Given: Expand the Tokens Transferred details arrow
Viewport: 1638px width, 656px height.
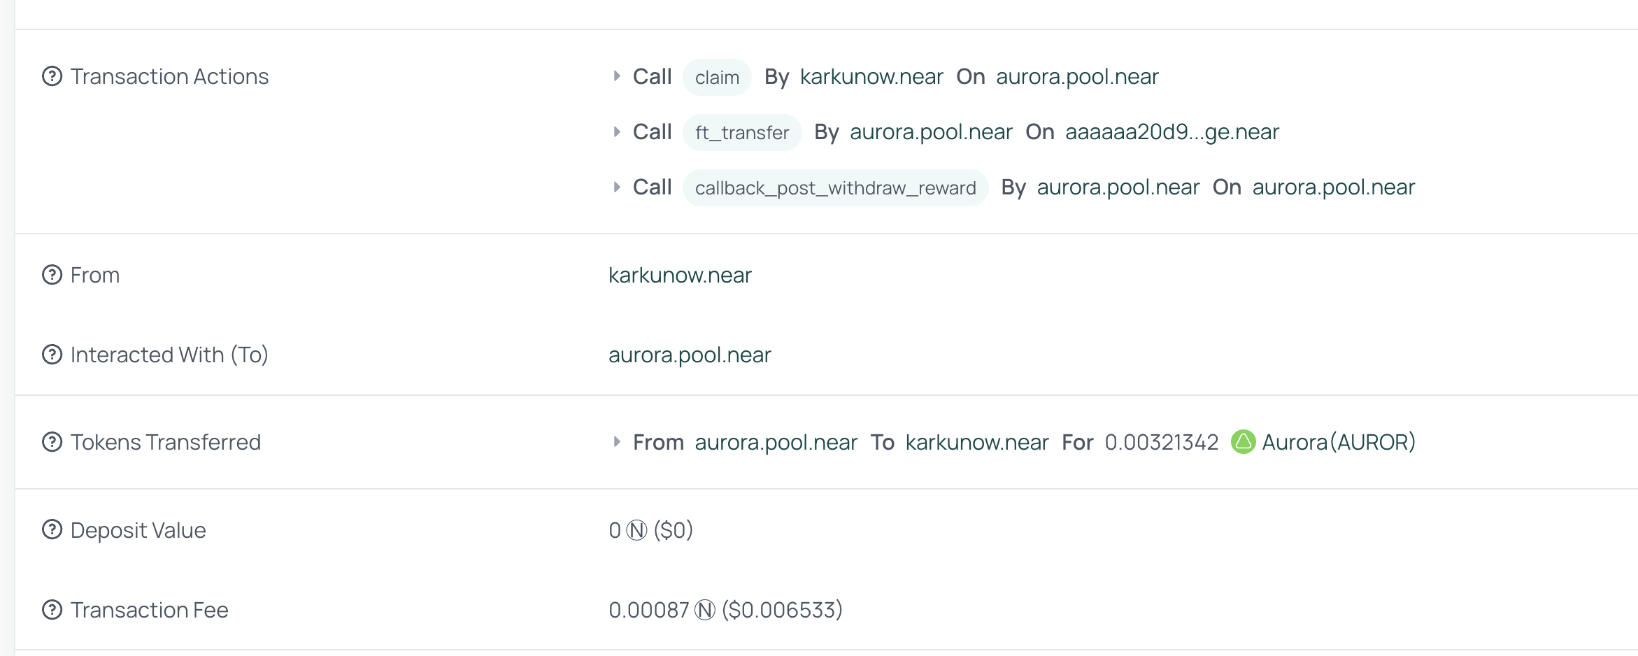Looking at the screenshot, I should point(617,442).
